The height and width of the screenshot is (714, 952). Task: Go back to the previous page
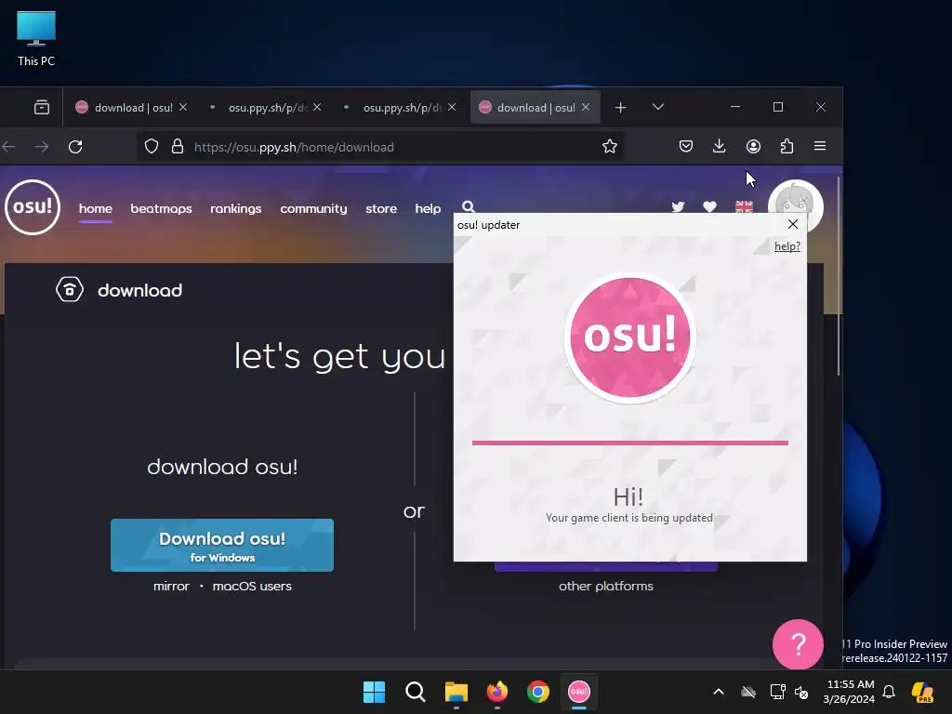point(8,147)
